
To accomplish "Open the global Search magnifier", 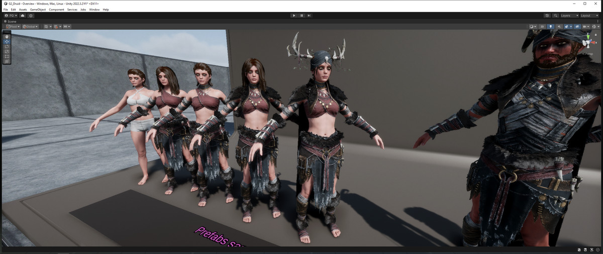I will pos(555,16).
